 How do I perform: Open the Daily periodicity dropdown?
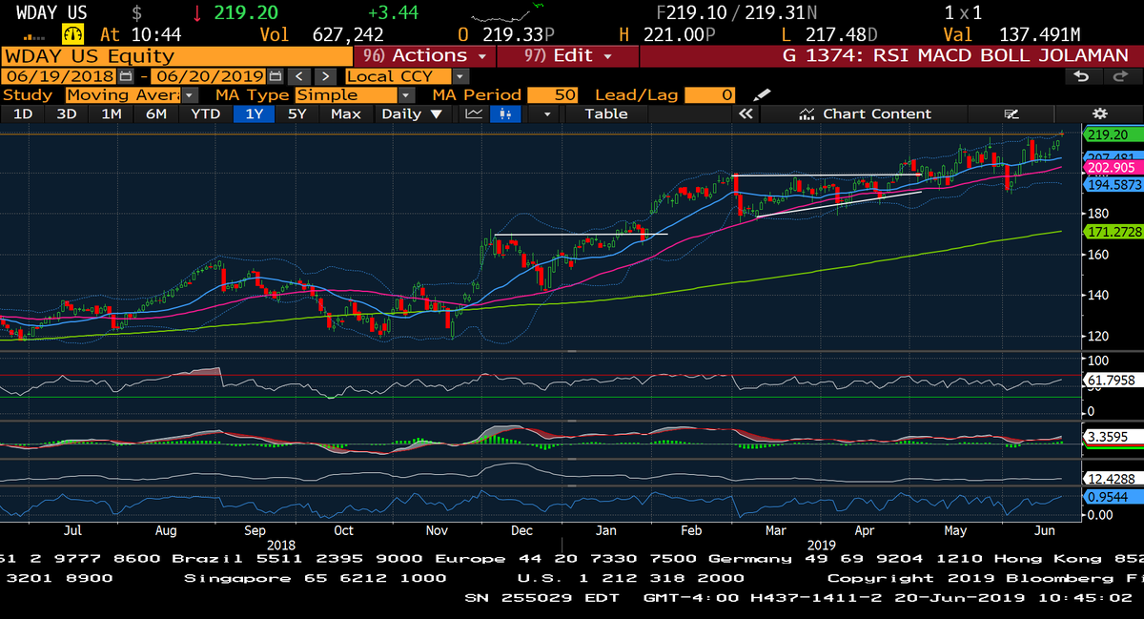(x=412, y=113)
